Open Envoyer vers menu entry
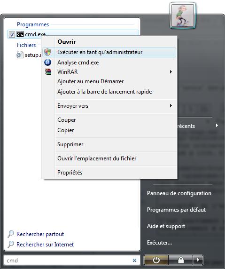 click(x=109, y=106)
